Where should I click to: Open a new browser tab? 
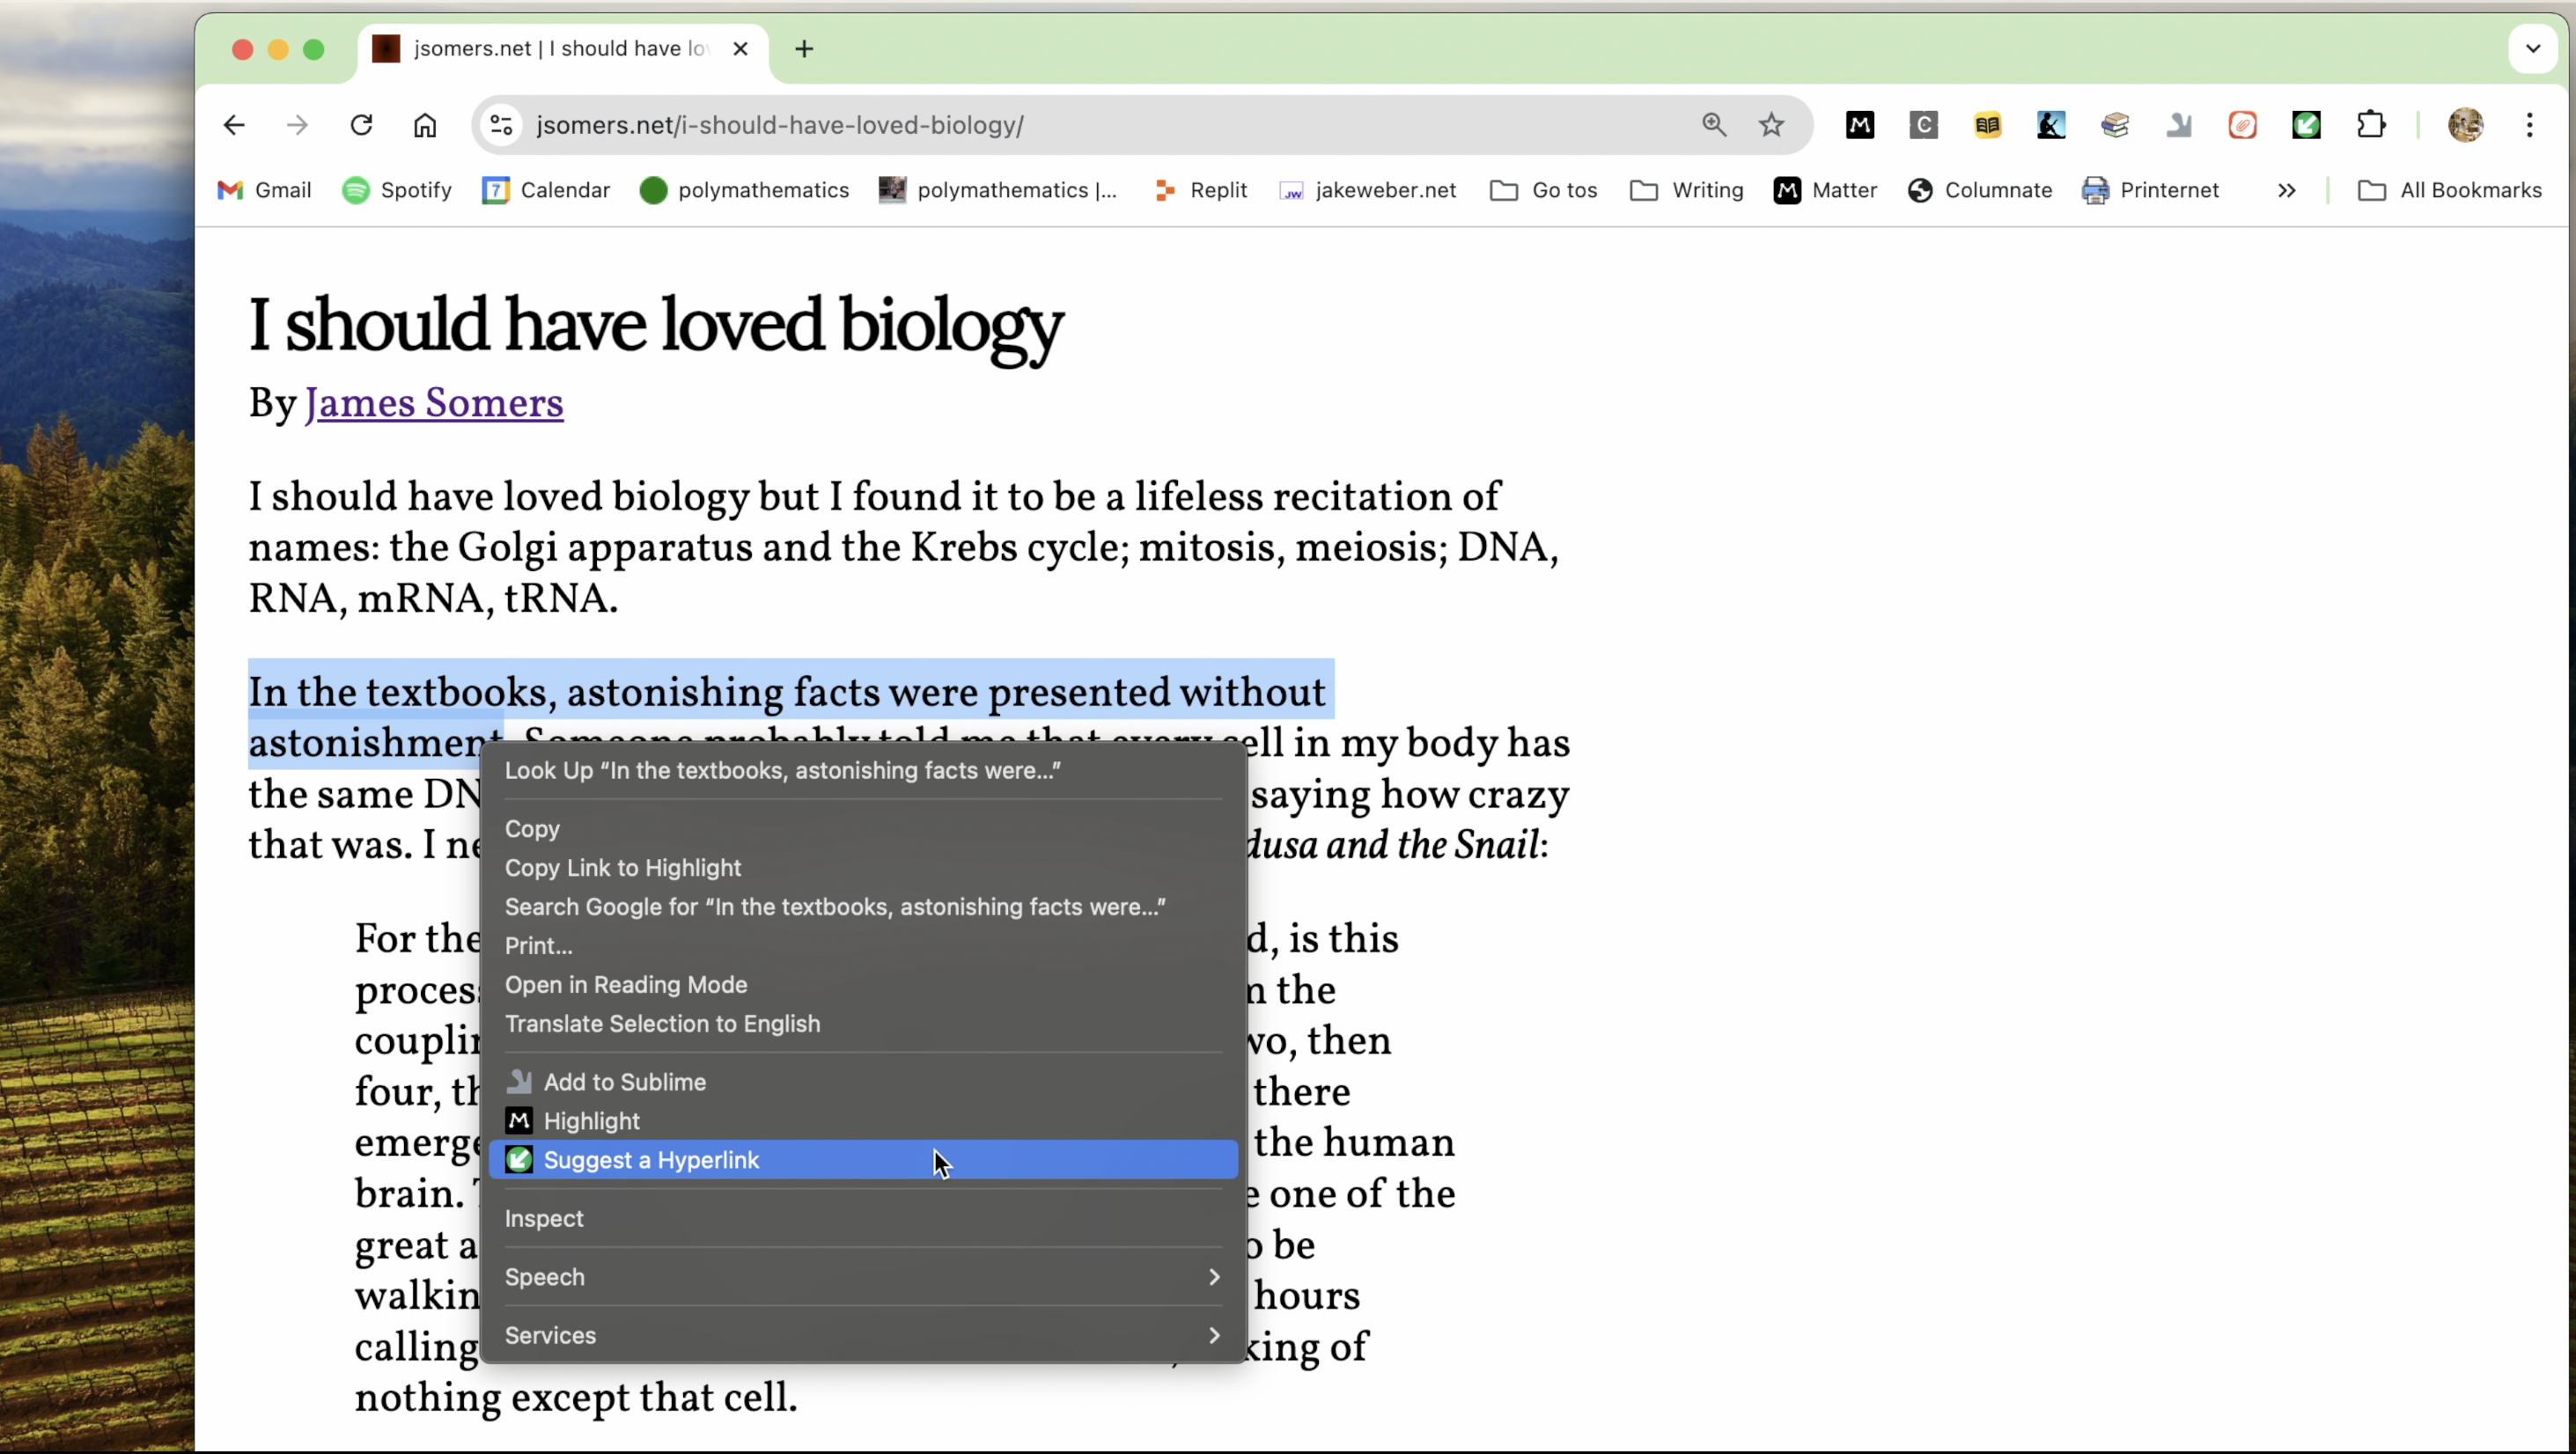[804, 49]
